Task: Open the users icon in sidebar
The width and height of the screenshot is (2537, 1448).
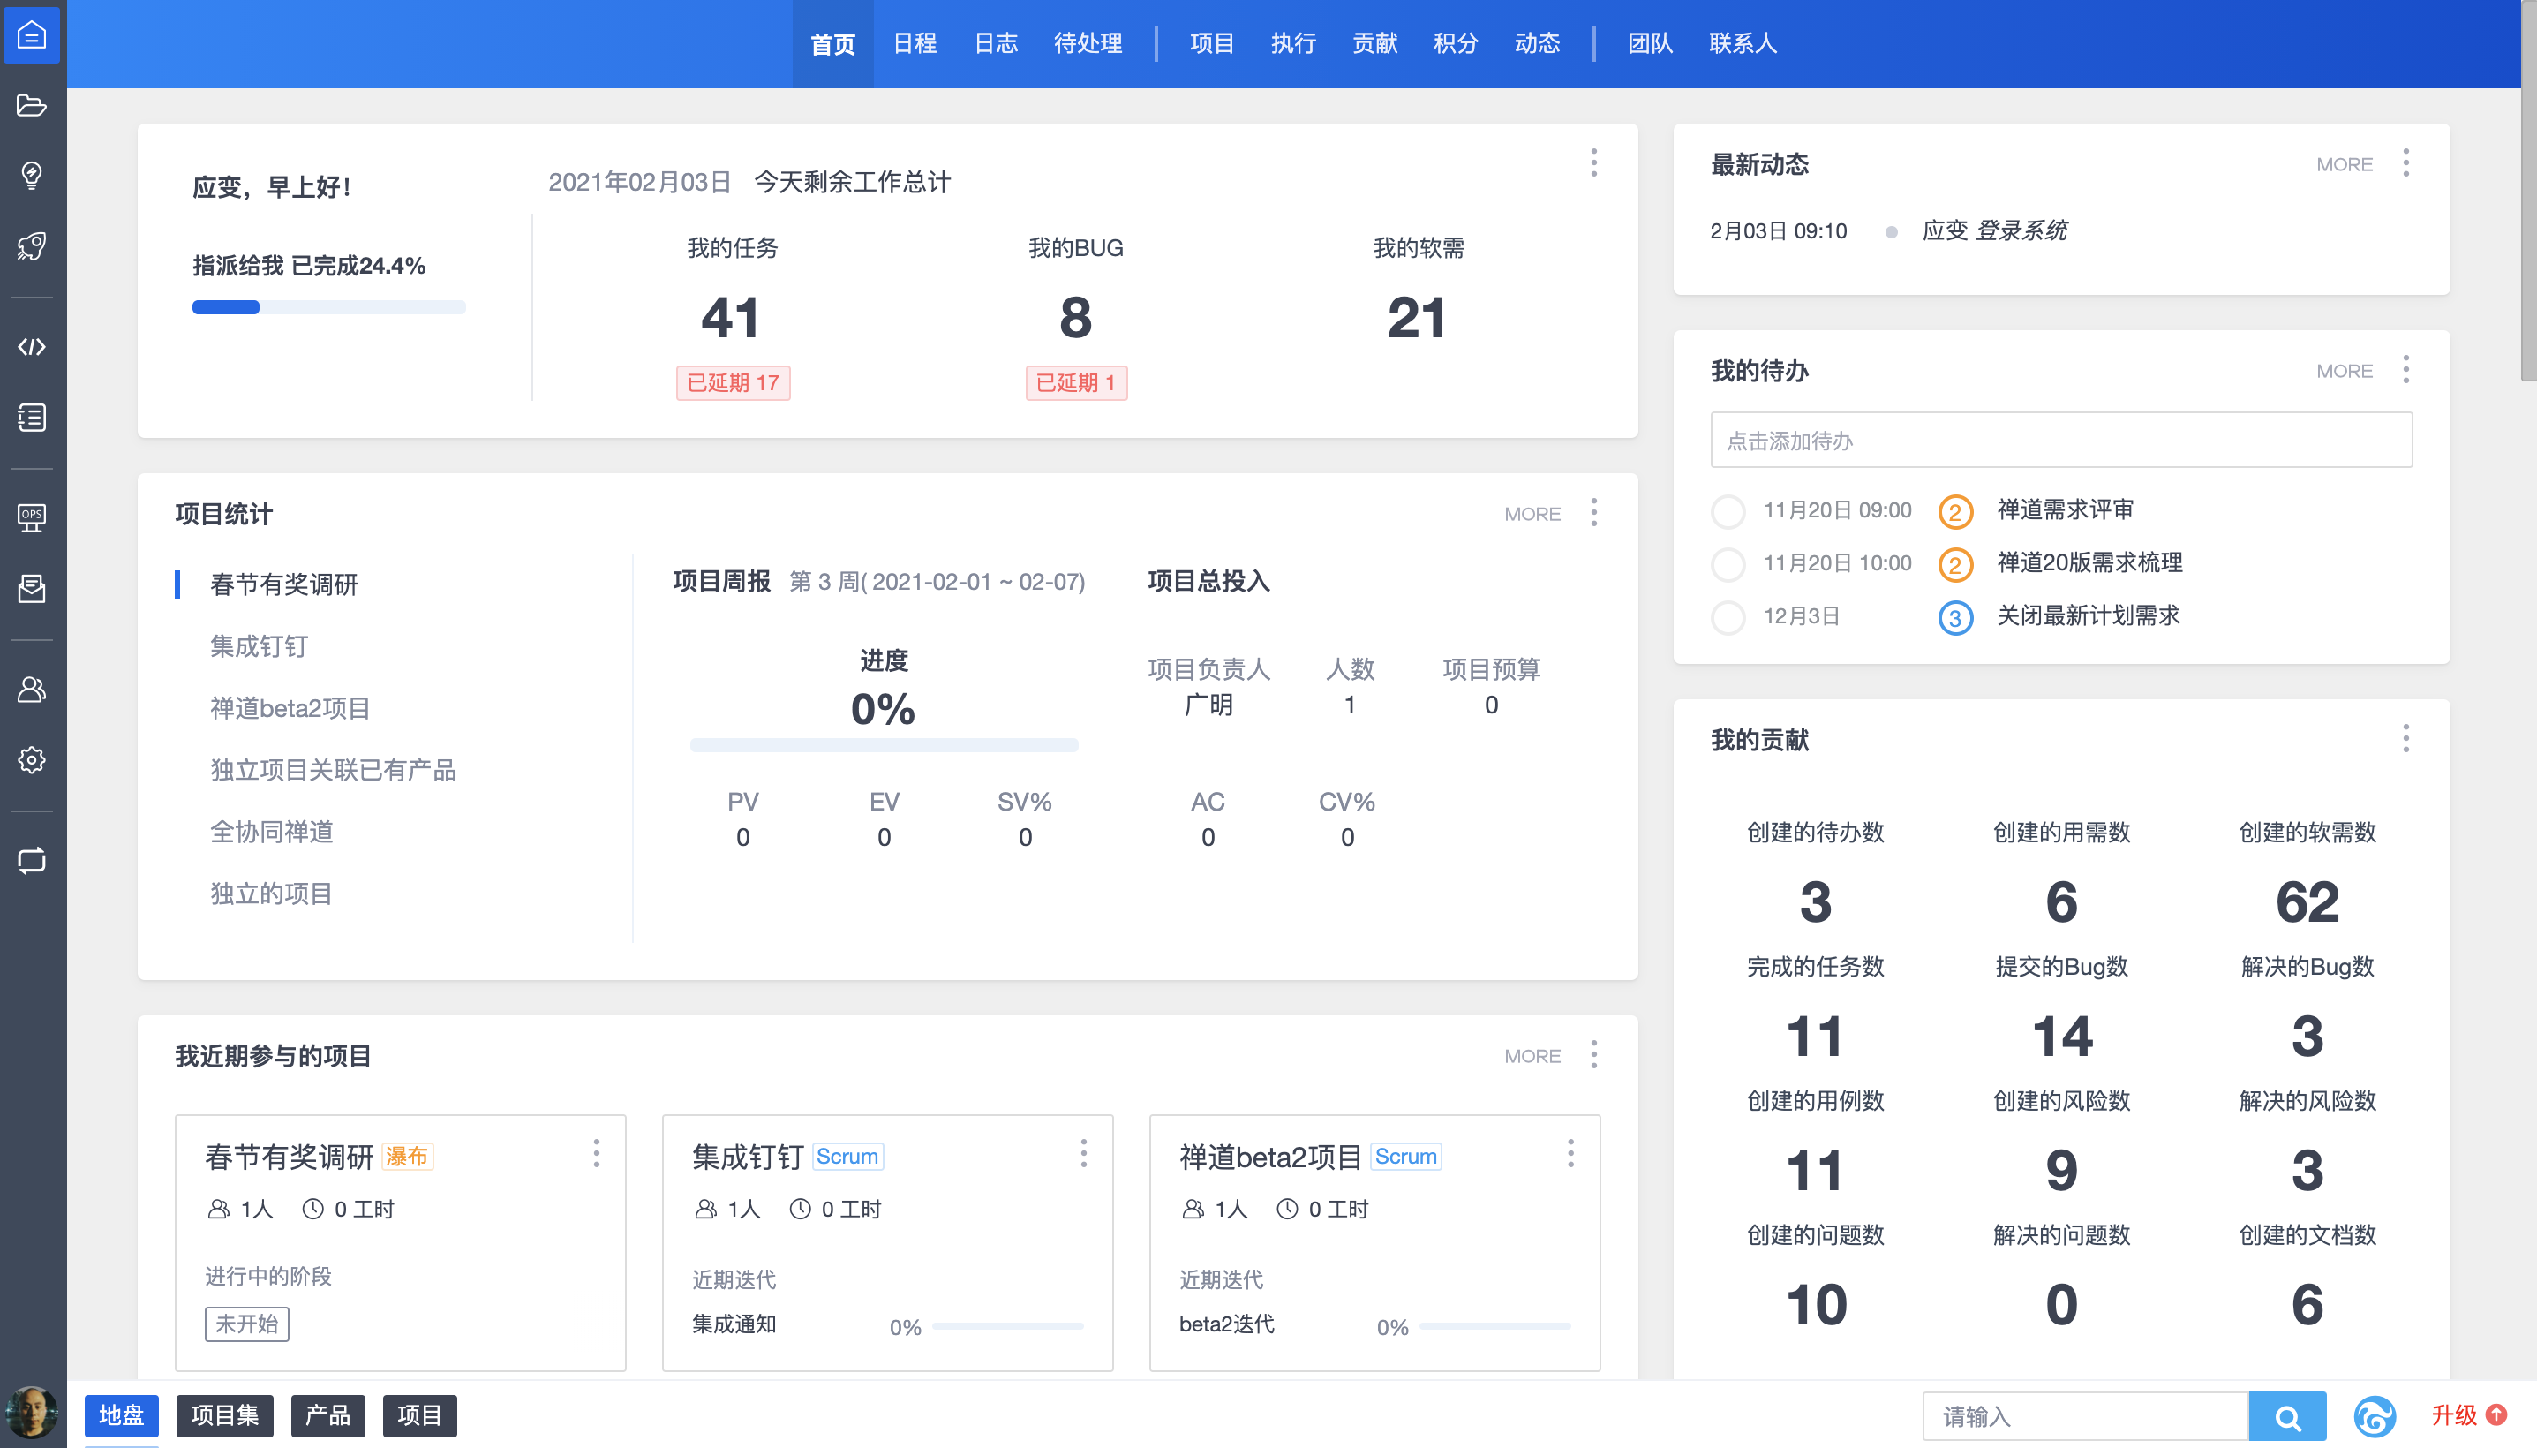Action: 32,690
